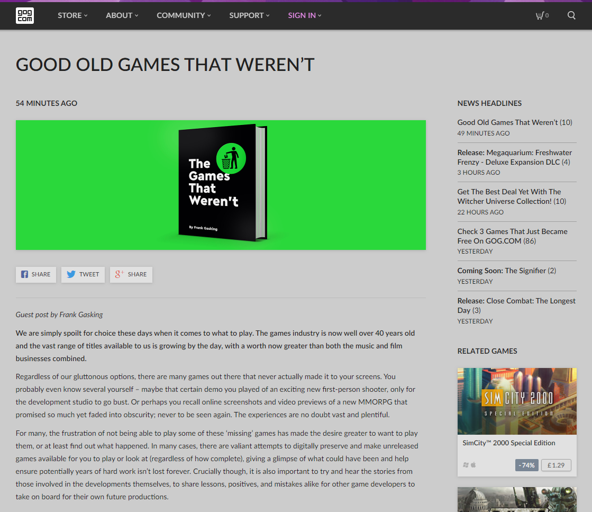Image resolution: width=592 pixels, height=512 pixels.
Task: Open the About menu
Action: click(122, 15)
